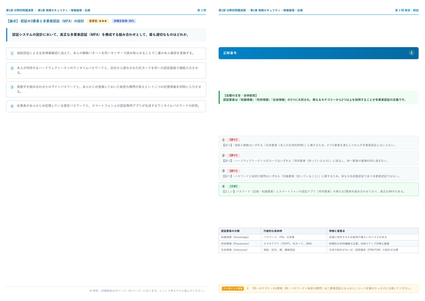Click the 認証要素の分類 table header
Screen dimensions: 425x301
[240, 231]
